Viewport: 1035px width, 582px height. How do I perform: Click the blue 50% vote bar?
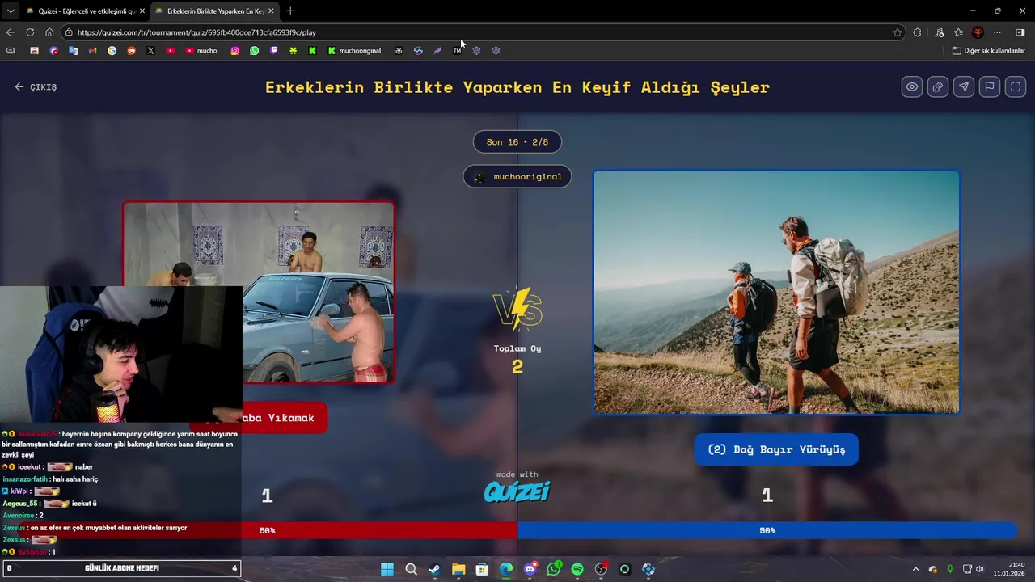[767, 530]
